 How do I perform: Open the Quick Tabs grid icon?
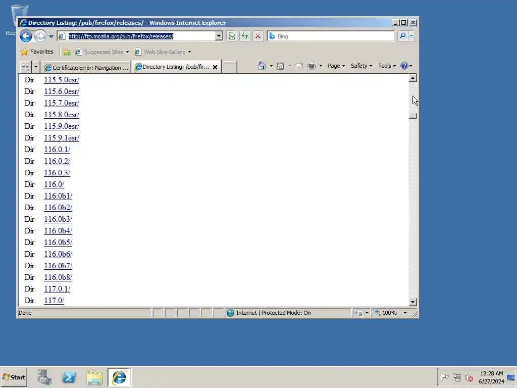coord(25,67)
